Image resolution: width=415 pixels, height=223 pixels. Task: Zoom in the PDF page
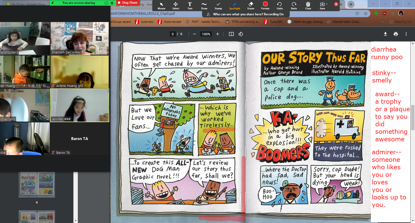coord(218,34)
